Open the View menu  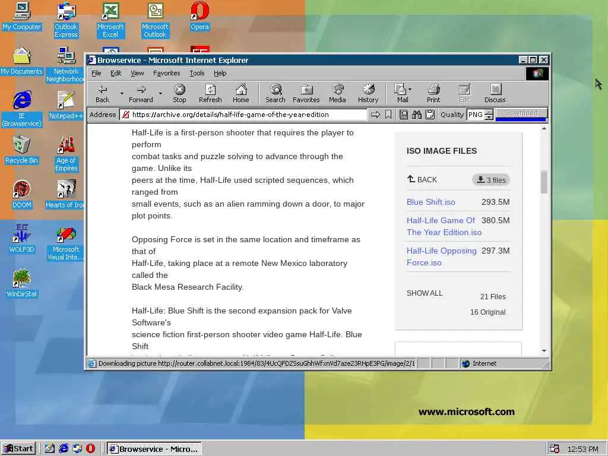pyautogui.click(x=137, y=73)
